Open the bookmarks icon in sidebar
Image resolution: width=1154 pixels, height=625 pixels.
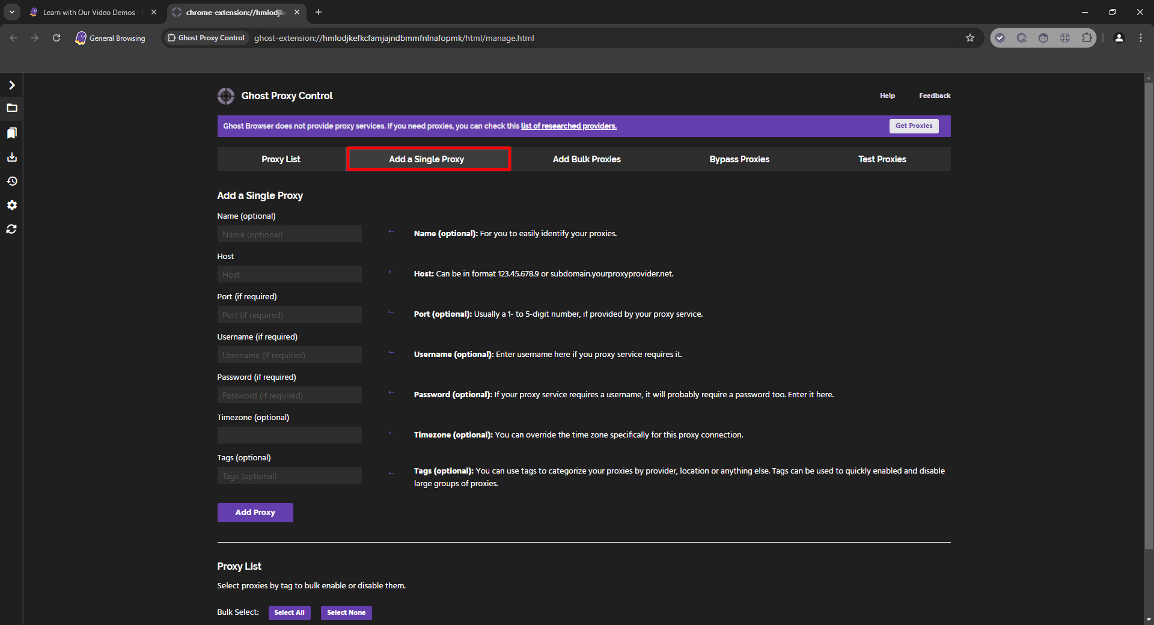[11, 133]
